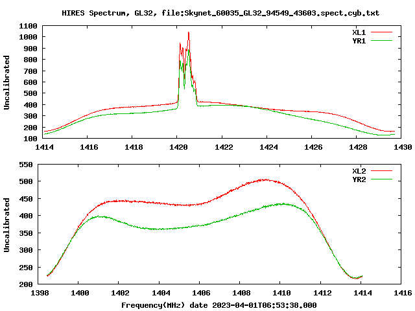Click the red line sample beside XL2
Image resolution: width=415 pixels, height=311 pixels.
point(381,171)
